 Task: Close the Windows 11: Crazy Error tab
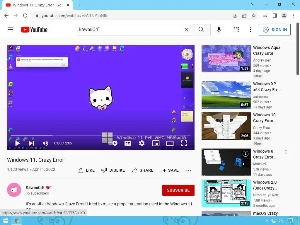coord(68,5)
